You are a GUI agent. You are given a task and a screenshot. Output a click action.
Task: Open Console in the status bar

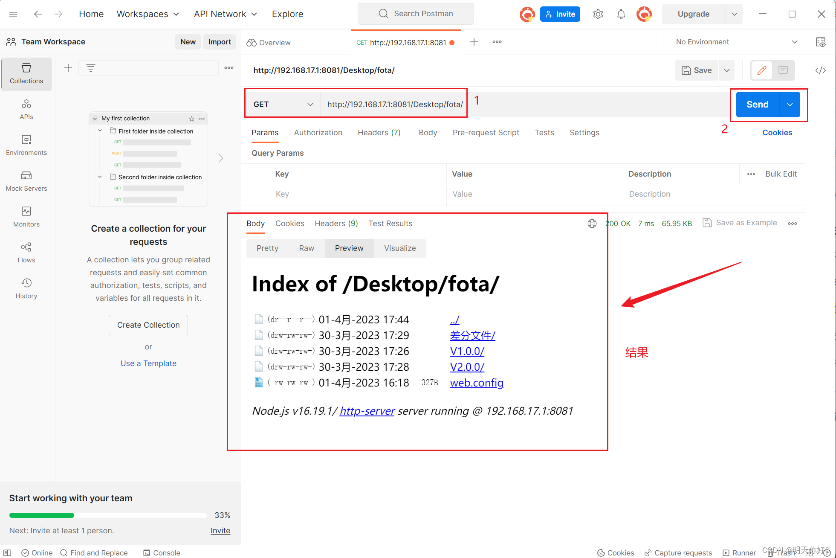162,553
